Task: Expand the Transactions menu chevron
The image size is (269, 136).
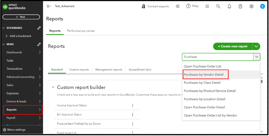Action: [x=40, y=69]
